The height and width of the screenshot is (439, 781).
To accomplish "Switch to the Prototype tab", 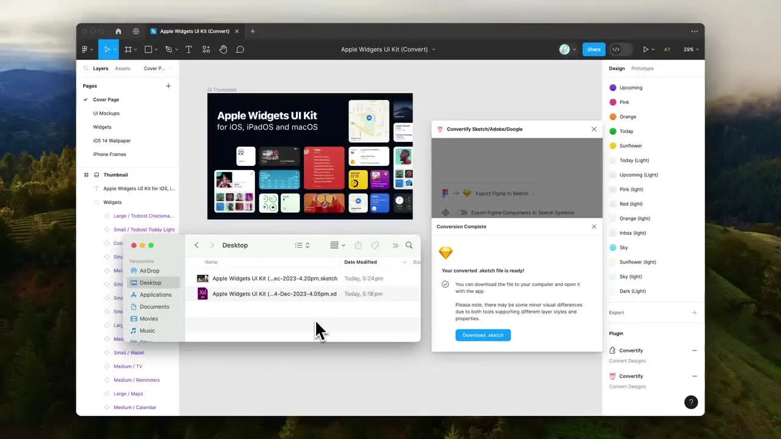I will click(x=642, y=68).
